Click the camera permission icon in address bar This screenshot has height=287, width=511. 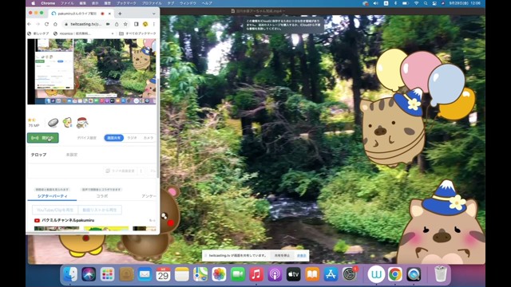point(108,24)
